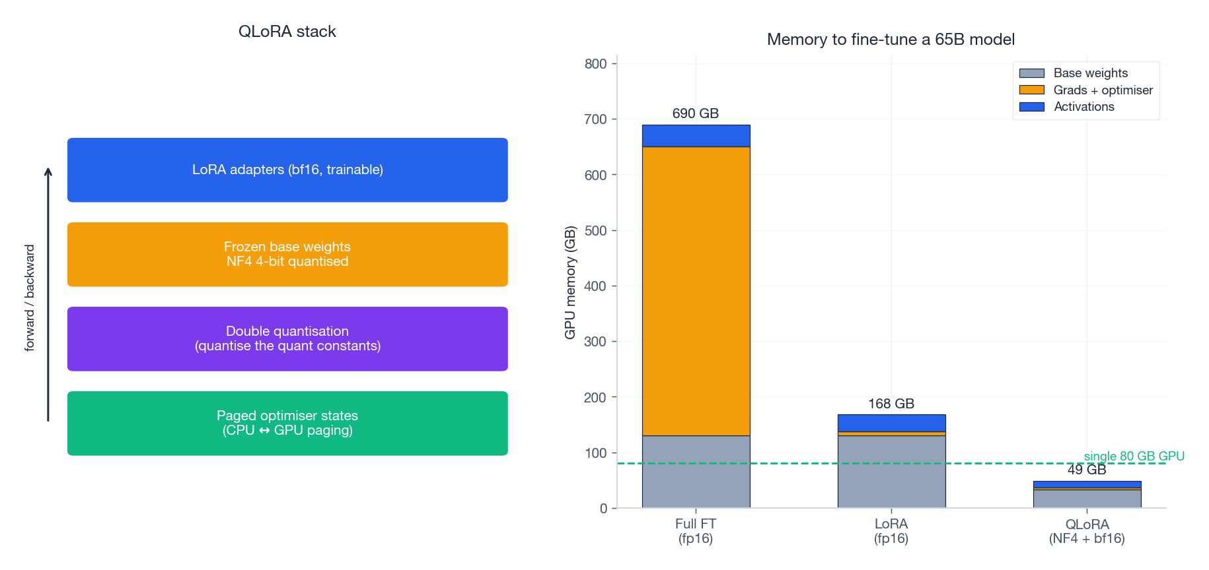Click the orange segment of Full FT bar

(696, 290)
